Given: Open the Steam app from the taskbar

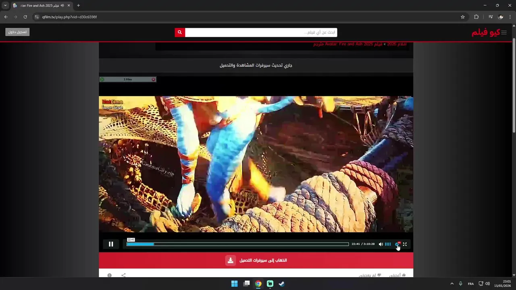Looking at the screenshot, I should [282, 284].
